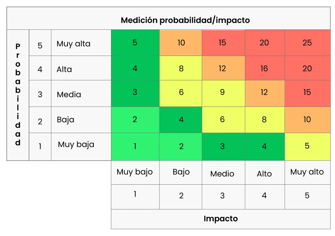Select the light green cell showing 1
The image size is (335, 236).
click(135, 146)
